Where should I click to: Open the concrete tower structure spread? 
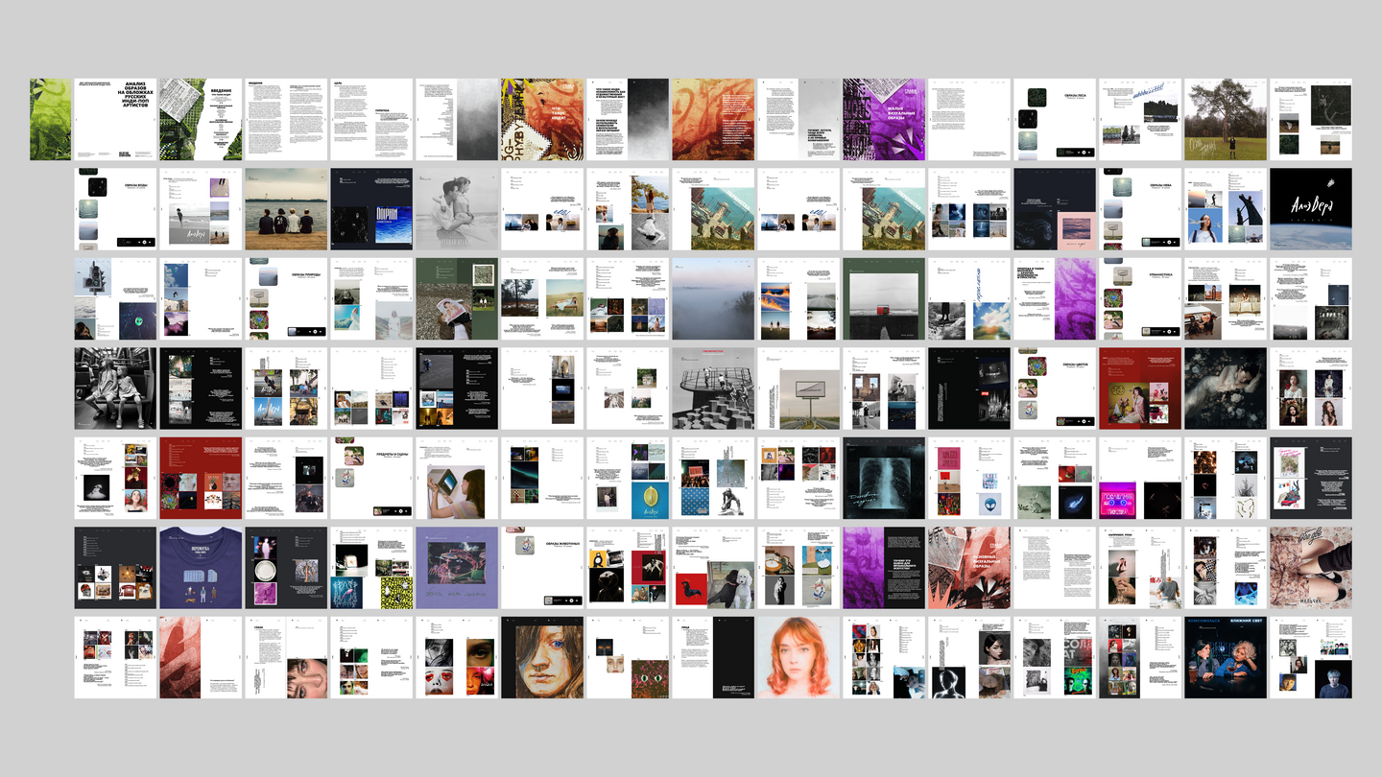click(x=713, y=388)
